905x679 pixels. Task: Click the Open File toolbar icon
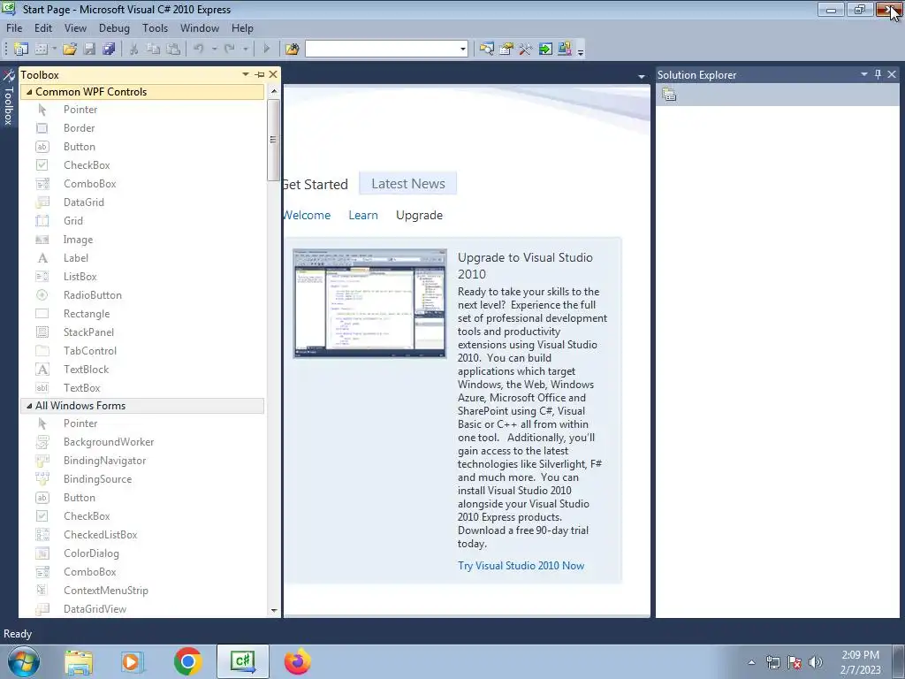(x=70, y=50)
